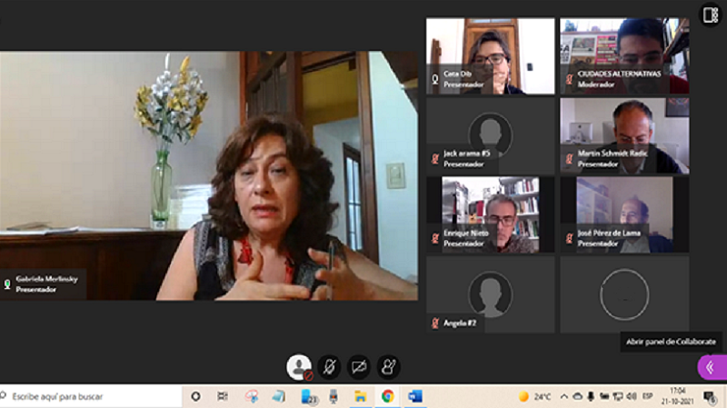Image resolution: width=727 pixels, height=408 pixels.
Task: Toggle the share video camera button
Action: click(x=359, y=367)
